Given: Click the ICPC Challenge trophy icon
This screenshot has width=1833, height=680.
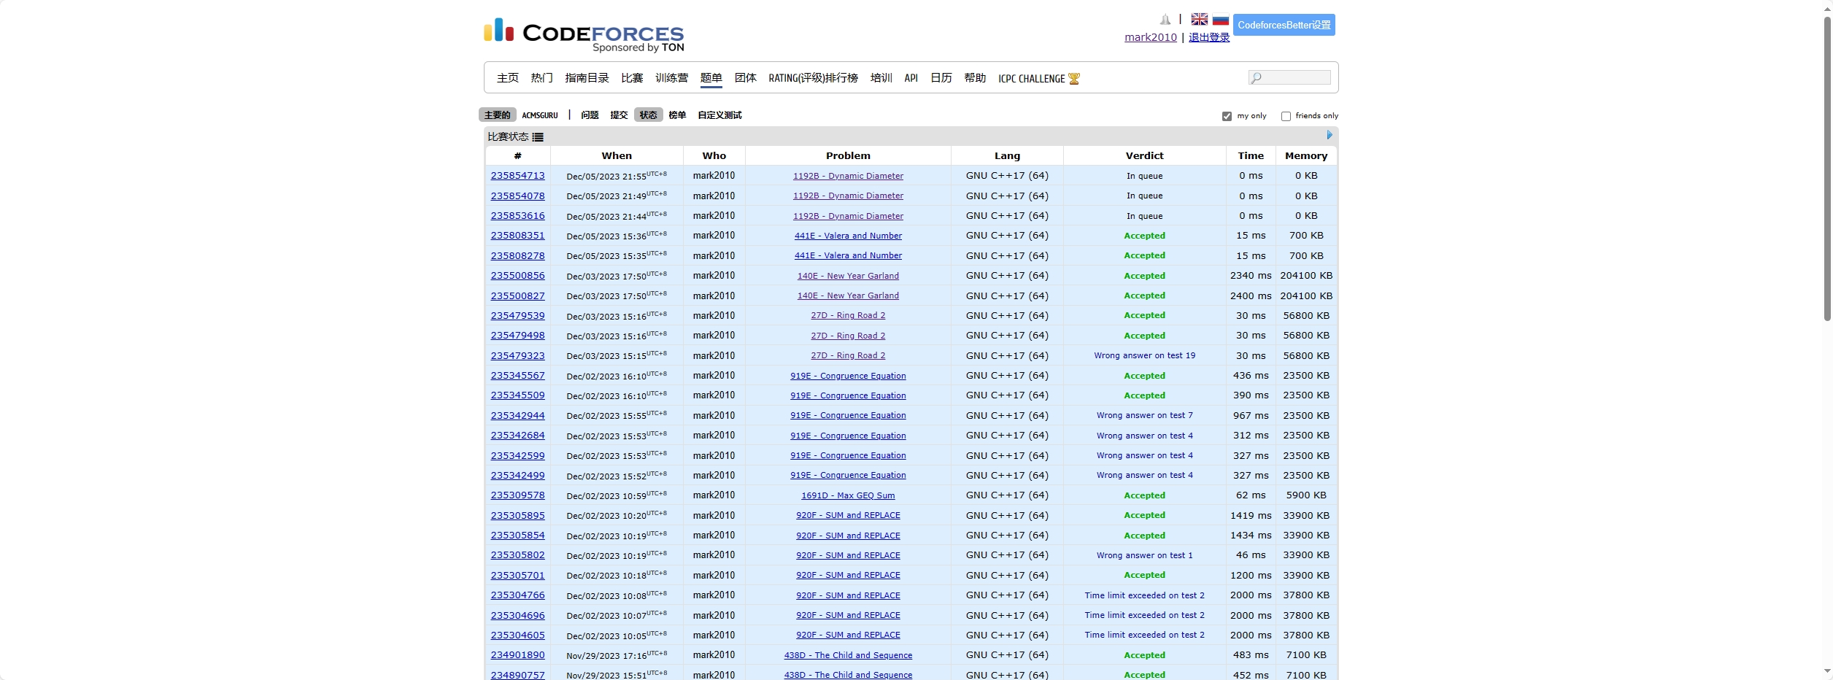Looking at the screenshot, I should click(x=1073, y=79).
